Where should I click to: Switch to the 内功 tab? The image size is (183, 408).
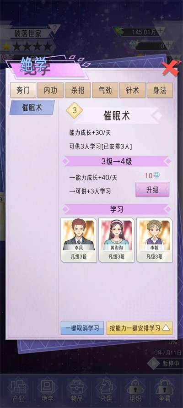click(50, 90)
